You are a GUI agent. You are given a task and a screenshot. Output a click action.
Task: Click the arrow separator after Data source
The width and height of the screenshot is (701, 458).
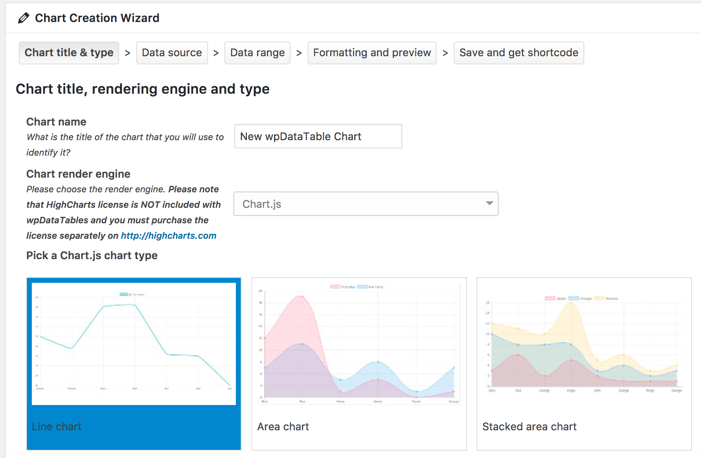pyautogui.click(x=216, y=53)
